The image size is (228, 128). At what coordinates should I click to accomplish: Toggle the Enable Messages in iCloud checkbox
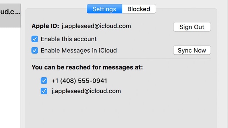pos(35,51)
